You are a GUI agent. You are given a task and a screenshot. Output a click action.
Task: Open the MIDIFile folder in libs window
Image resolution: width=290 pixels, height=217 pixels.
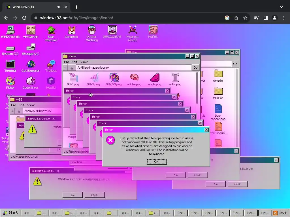pos(218,93)
